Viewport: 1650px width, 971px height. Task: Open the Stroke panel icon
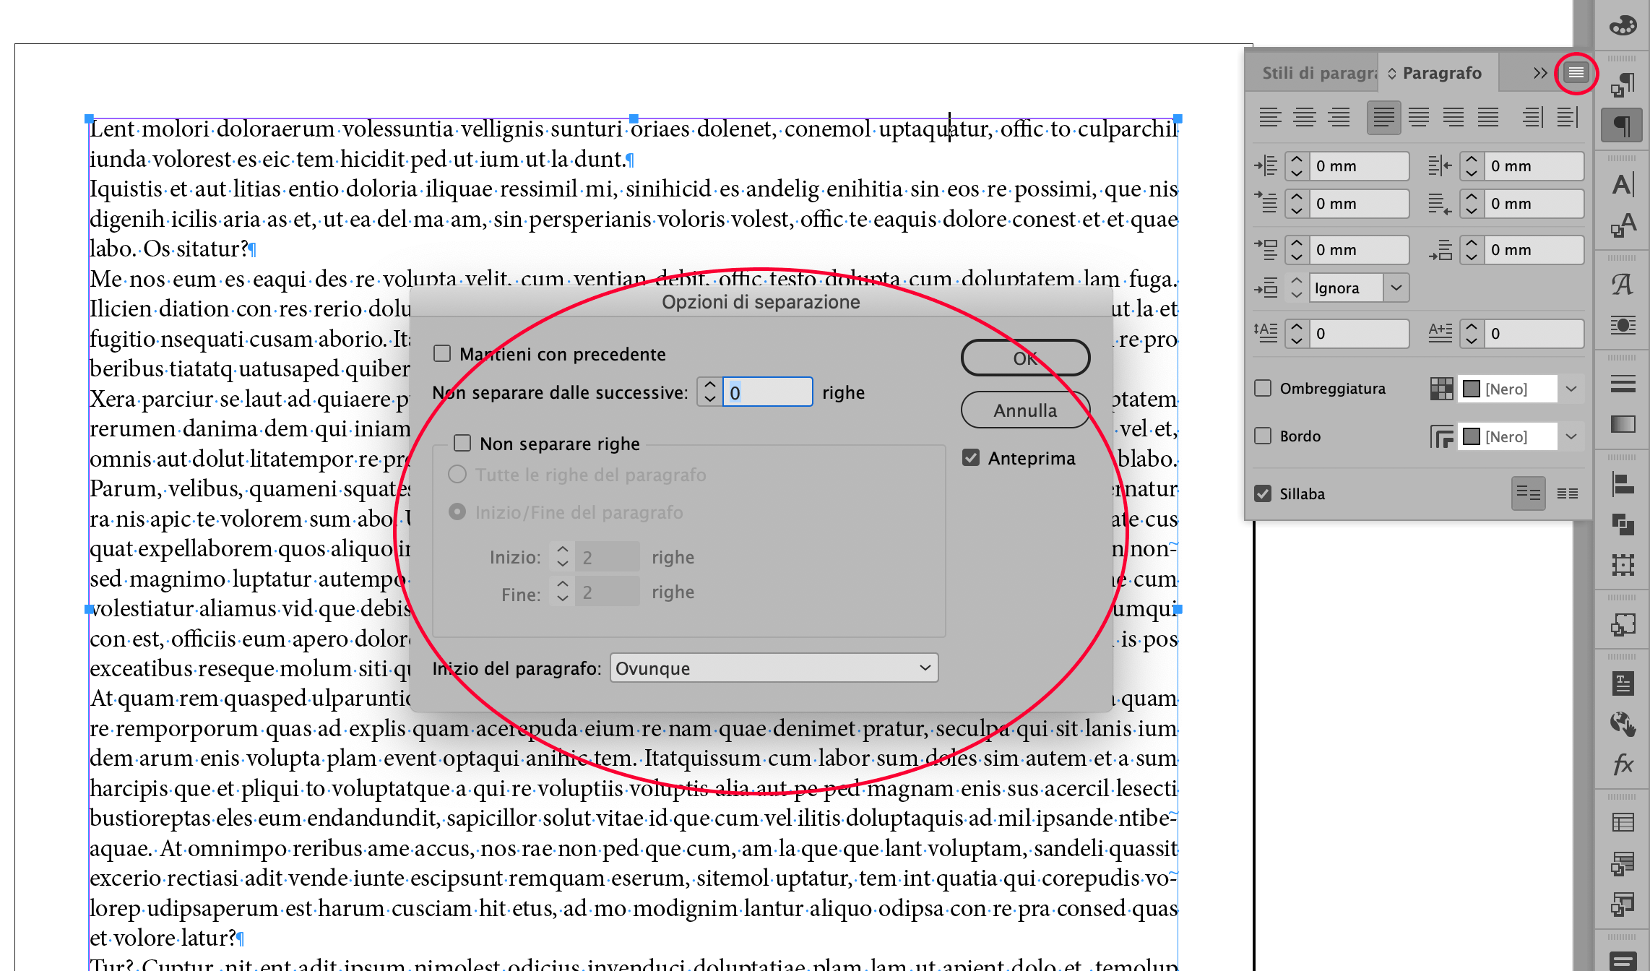1623,384
